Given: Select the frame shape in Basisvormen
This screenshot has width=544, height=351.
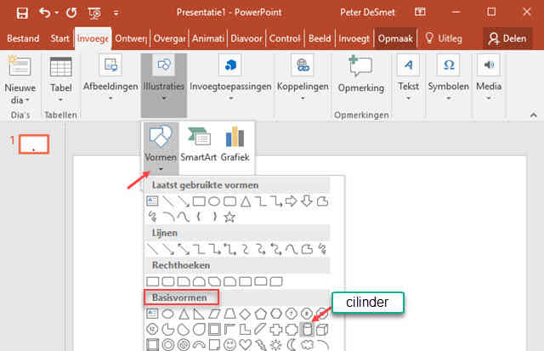Looking at the screenshot, I should tap(214, 329).
